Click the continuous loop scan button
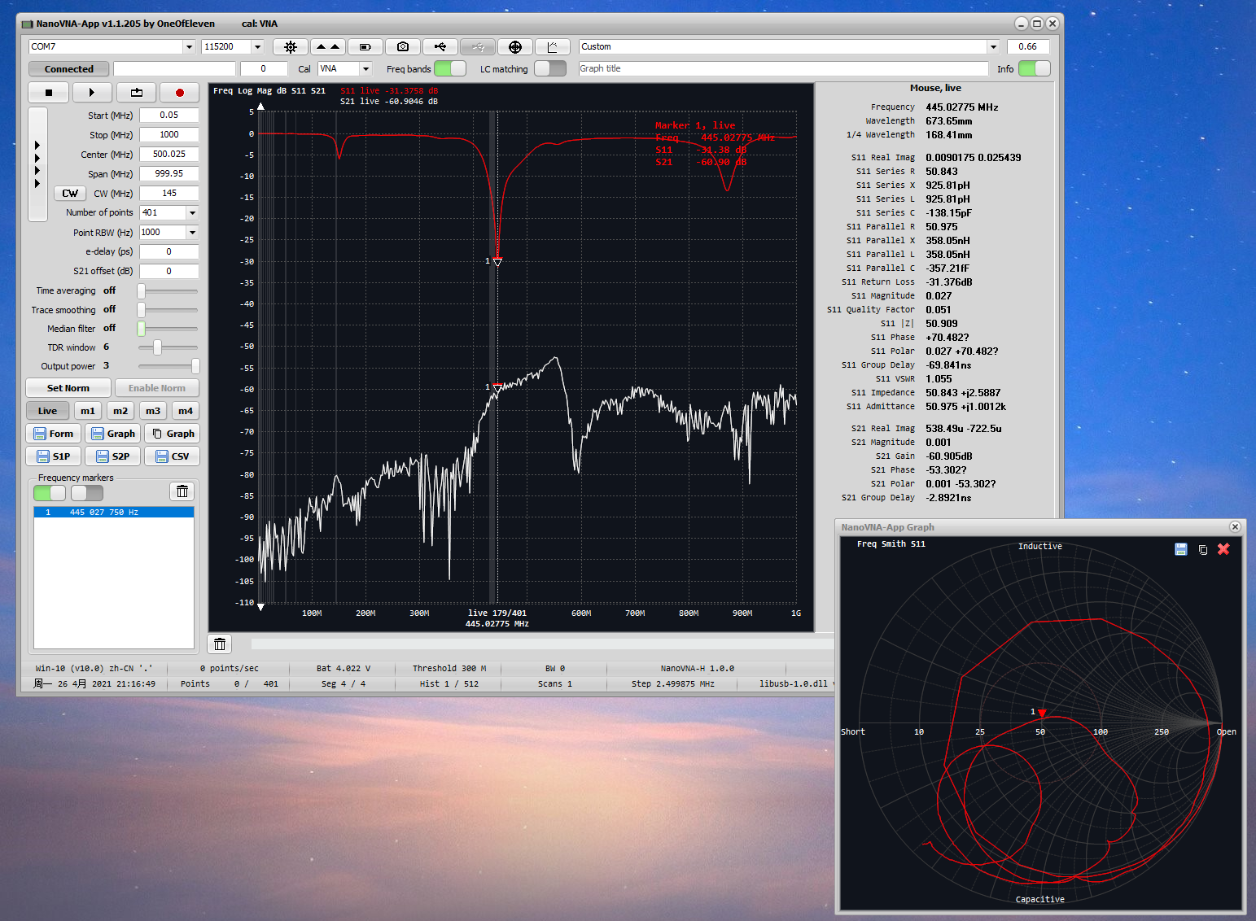 point(136,93)
